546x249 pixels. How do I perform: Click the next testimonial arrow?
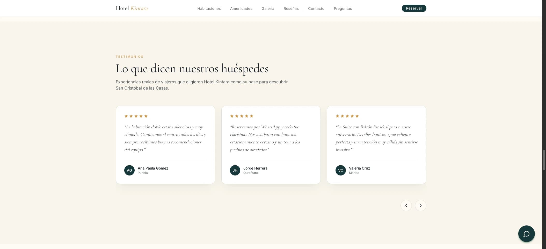pyautogui.click(x=420, y=206)
